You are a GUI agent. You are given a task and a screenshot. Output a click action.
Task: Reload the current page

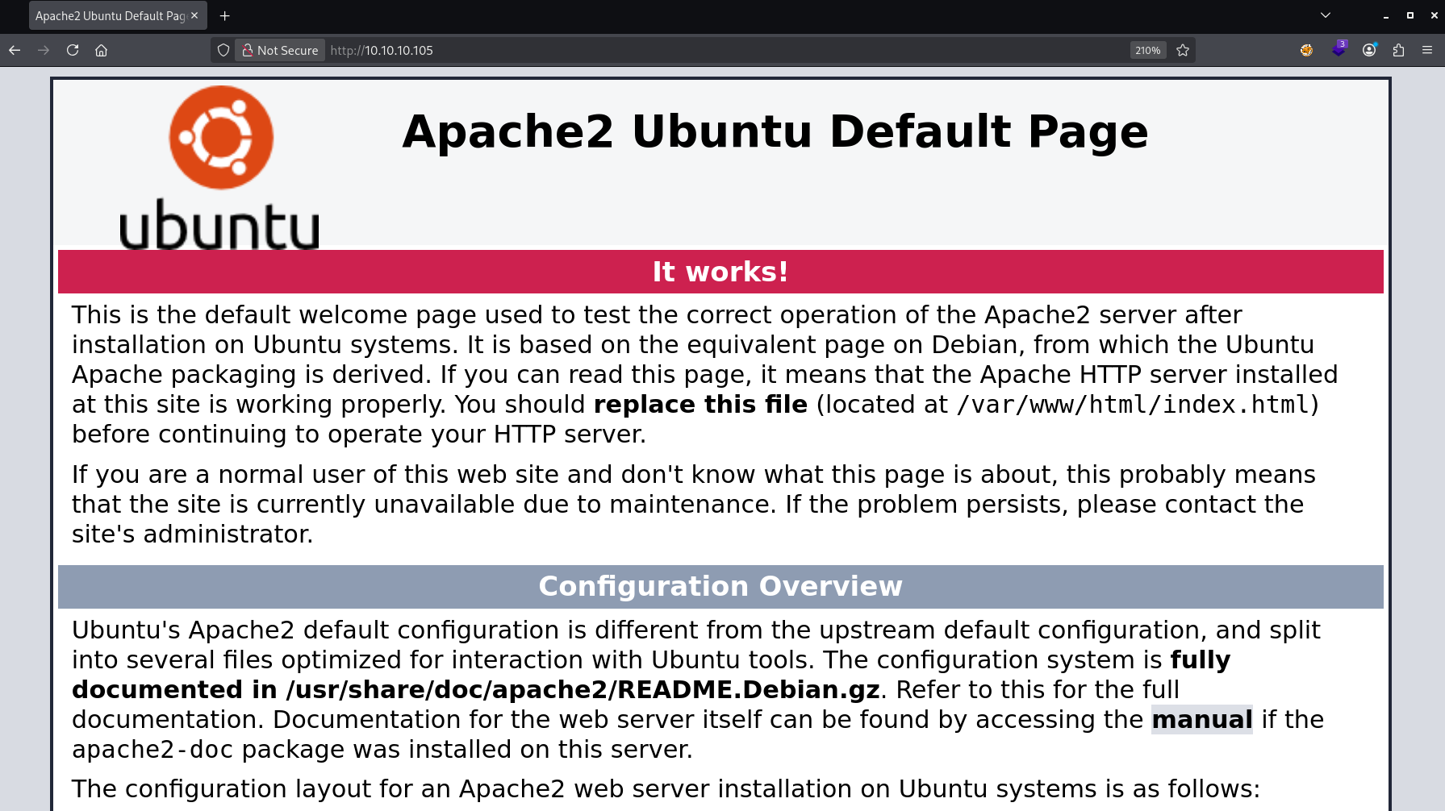pyautogui.click(x=73, y=50)
